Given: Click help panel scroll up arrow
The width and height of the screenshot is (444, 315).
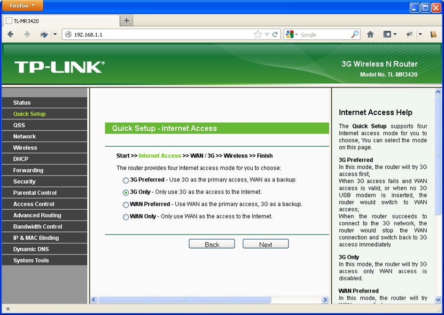Looking at the screenshot, I should (438, 92).
